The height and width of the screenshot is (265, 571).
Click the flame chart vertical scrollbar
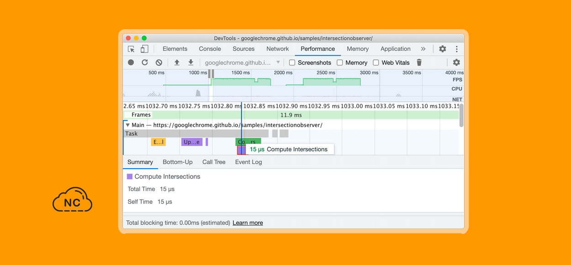tap(461, 116)
